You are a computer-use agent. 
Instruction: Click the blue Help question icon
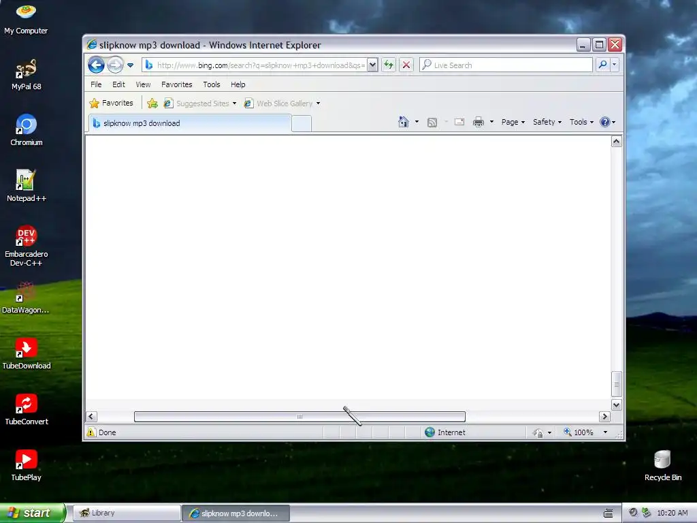coord(605,122)
